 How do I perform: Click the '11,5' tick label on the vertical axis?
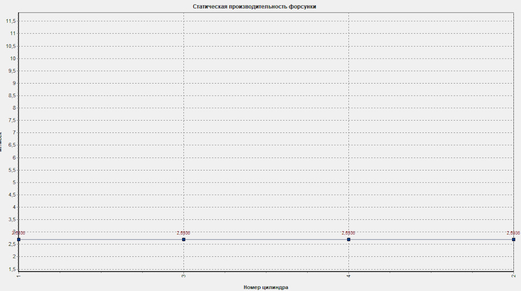pos(11,21)
